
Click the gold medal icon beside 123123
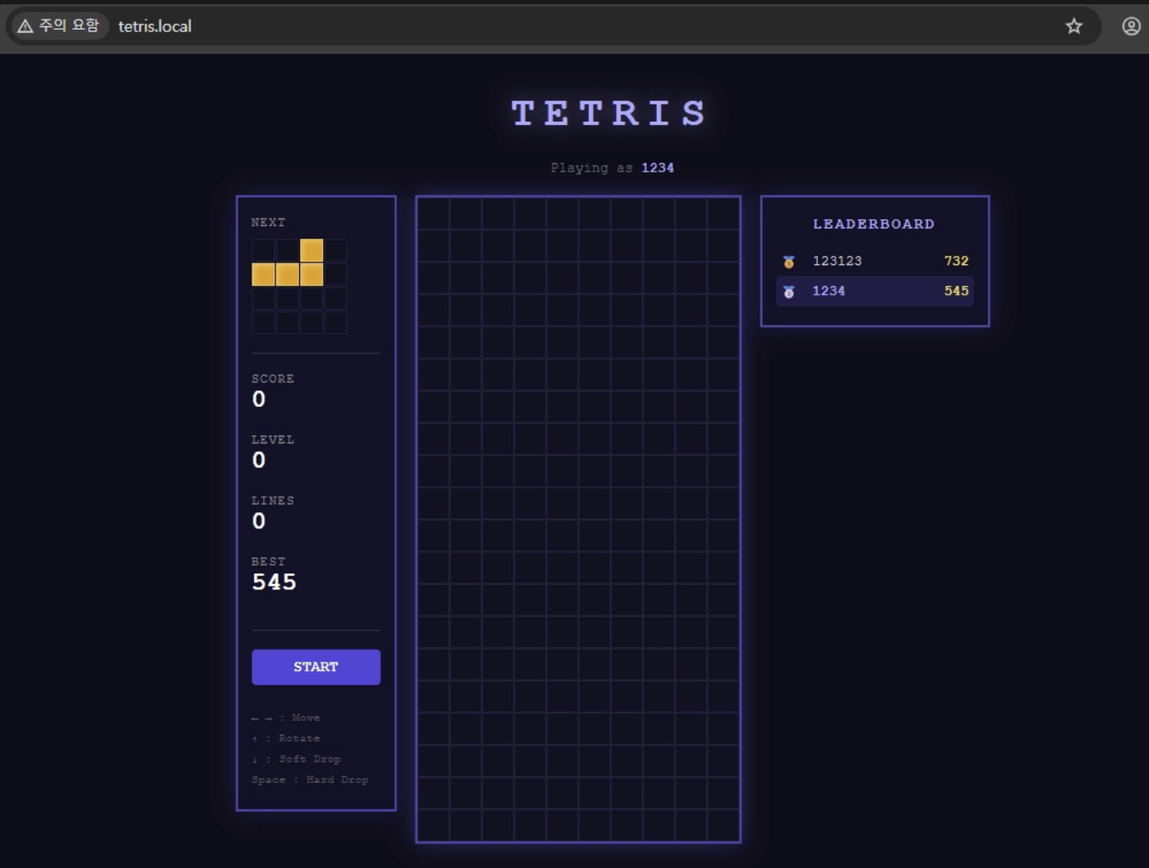(x=789, y=262)
